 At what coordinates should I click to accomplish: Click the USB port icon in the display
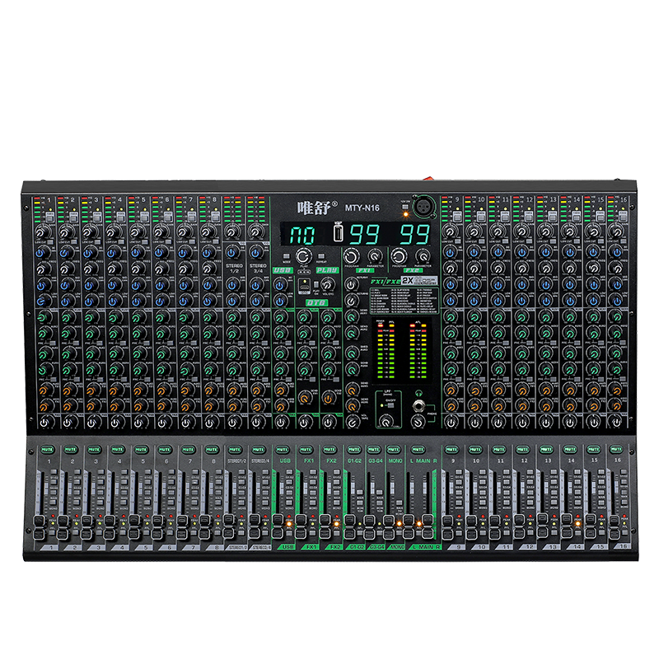[338, 233]
